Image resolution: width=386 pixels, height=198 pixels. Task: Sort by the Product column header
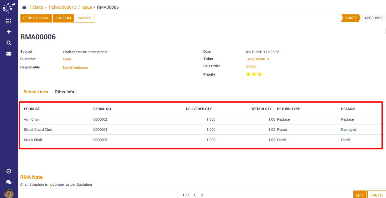(32, 109)
